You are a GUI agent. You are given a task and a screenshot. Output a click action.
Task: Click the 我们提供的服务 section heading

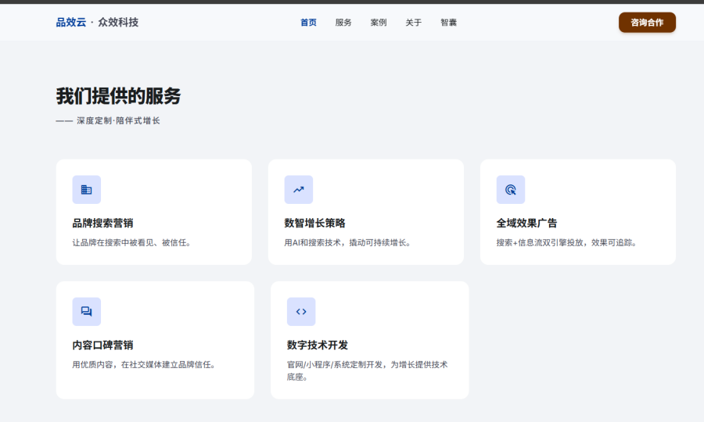tap(118, 96)
